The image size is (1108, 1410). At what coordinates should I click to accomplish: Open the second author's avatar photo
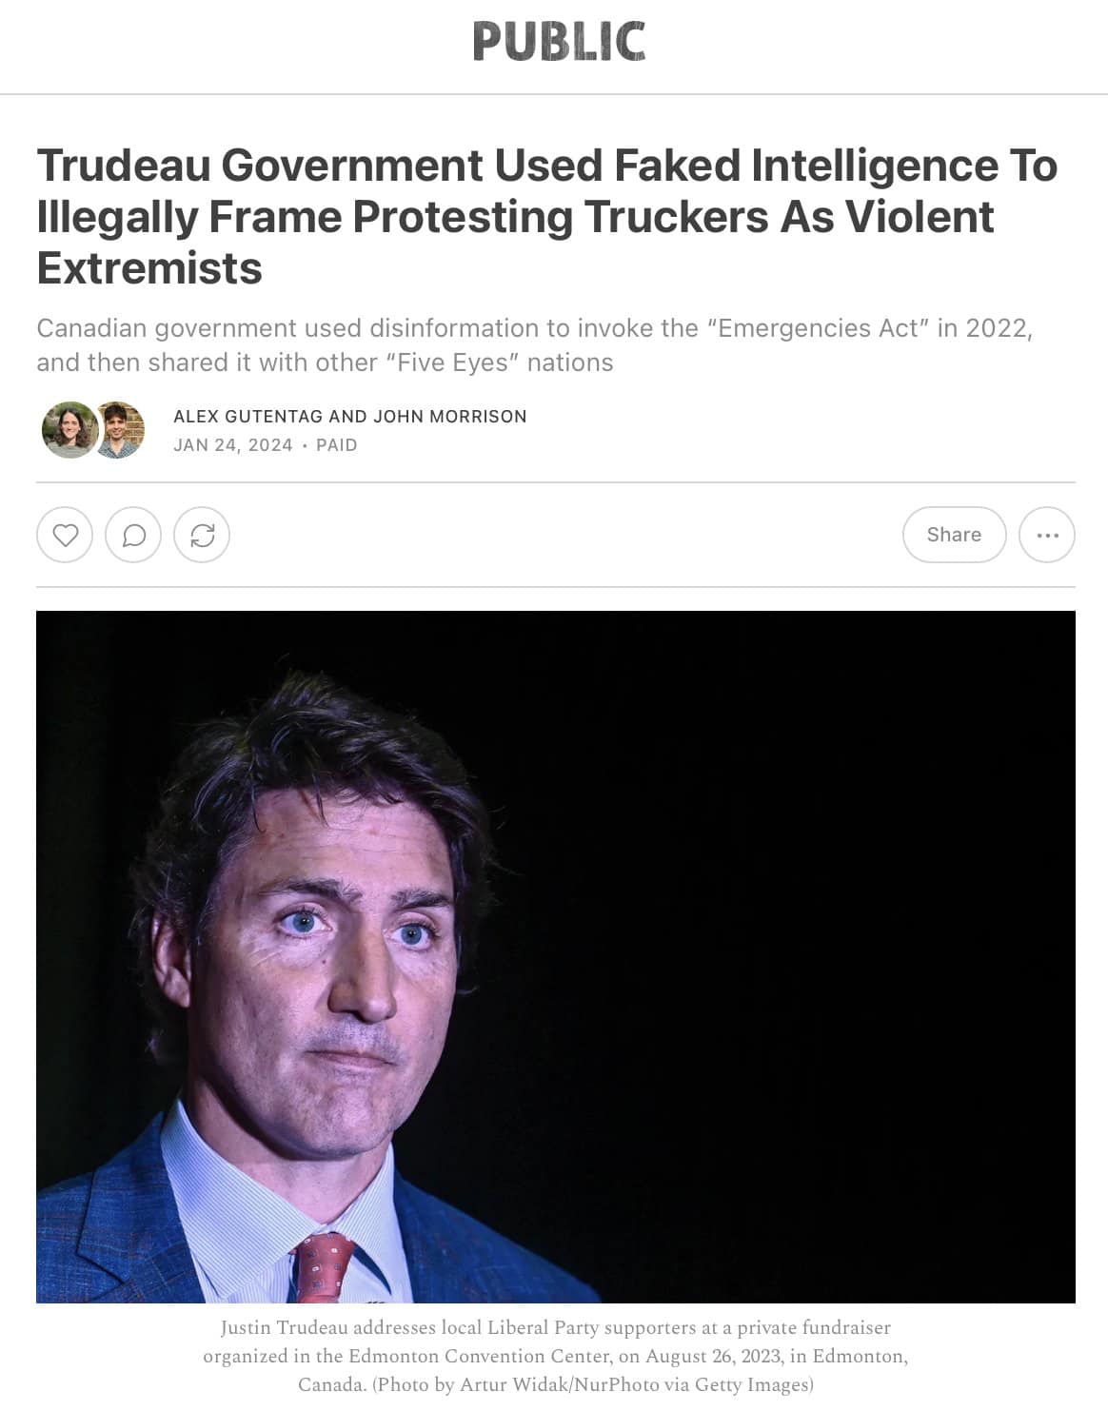(120, 430)
